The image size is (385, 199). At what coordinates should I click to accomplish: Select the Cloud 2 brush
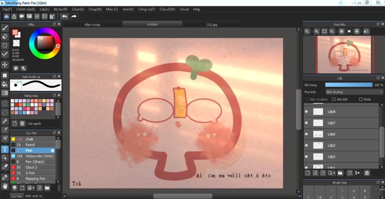pyautogui.click(x=33, y=167)
